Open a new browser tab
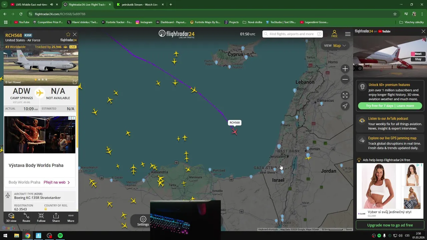427x240 pixels. coord(171,5)
